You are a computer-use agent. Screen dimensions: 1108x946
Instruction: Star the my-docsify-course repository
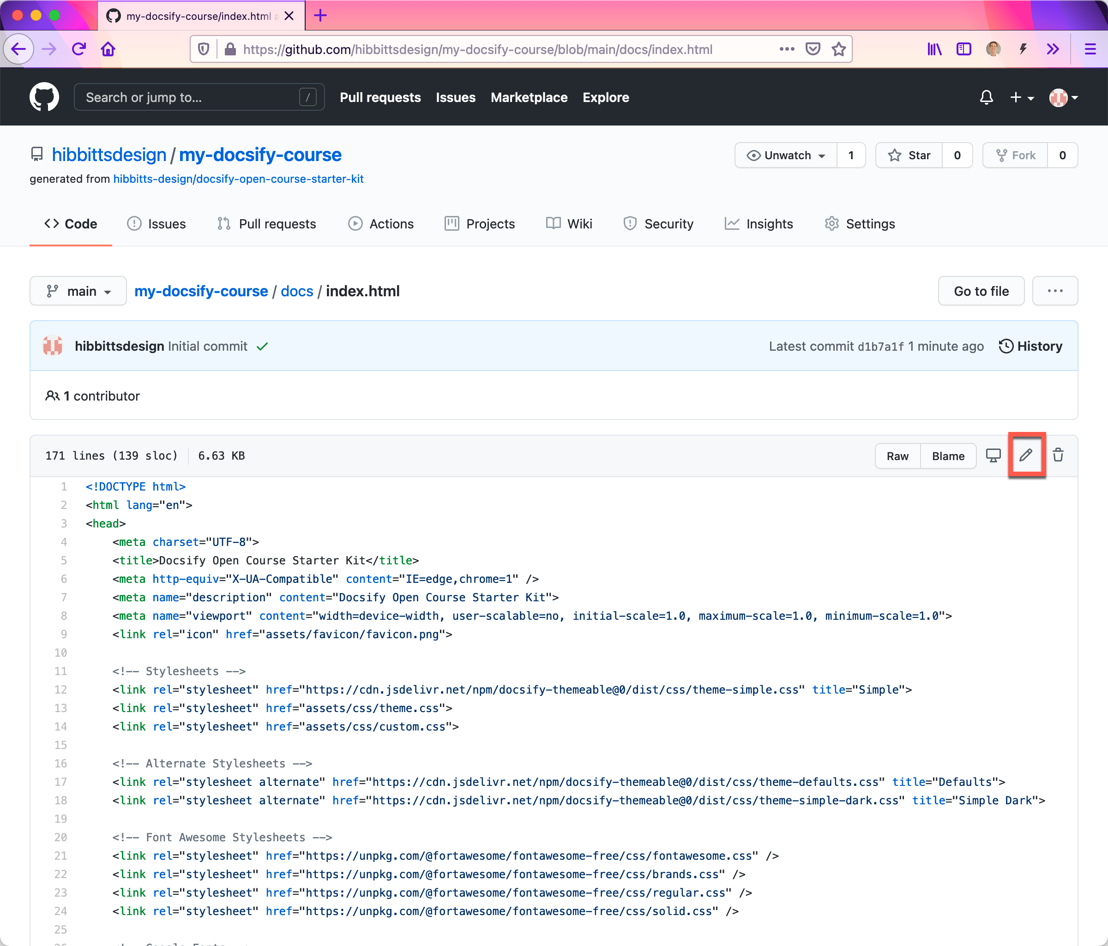coord(909,155)
